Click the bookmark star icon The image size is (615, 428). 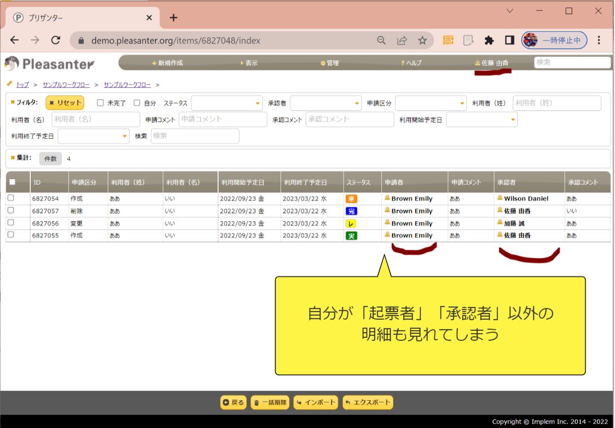[422, 40]
